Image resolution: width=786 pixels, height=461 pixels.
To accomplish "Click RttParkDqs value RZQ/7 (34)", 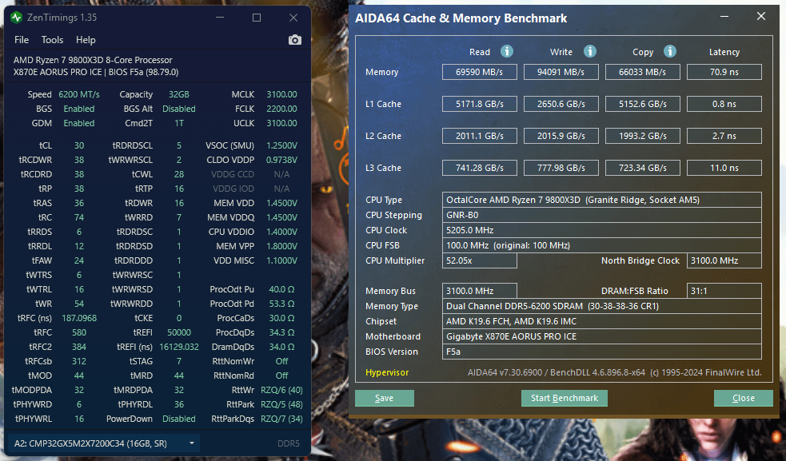I will tap(281, 419).
